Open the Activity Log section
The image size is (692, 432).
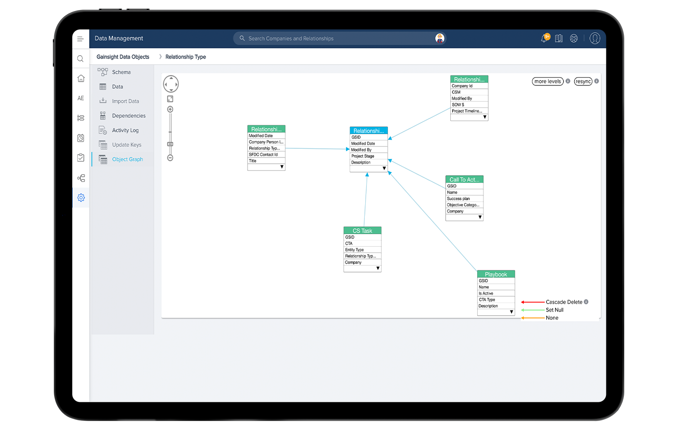tap(125, 130)
